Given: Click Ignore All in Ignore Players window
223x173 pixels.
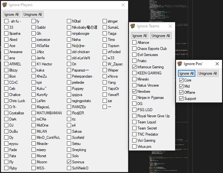Looking at the screenshot, I should click(12, 14).
